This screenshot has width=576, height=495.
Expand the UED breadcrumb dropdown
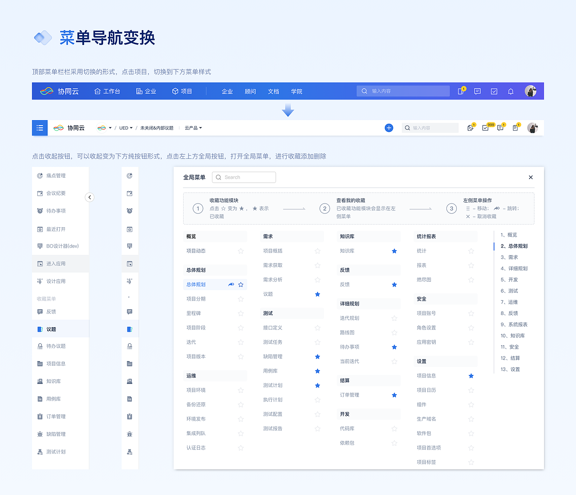[126, 128]
